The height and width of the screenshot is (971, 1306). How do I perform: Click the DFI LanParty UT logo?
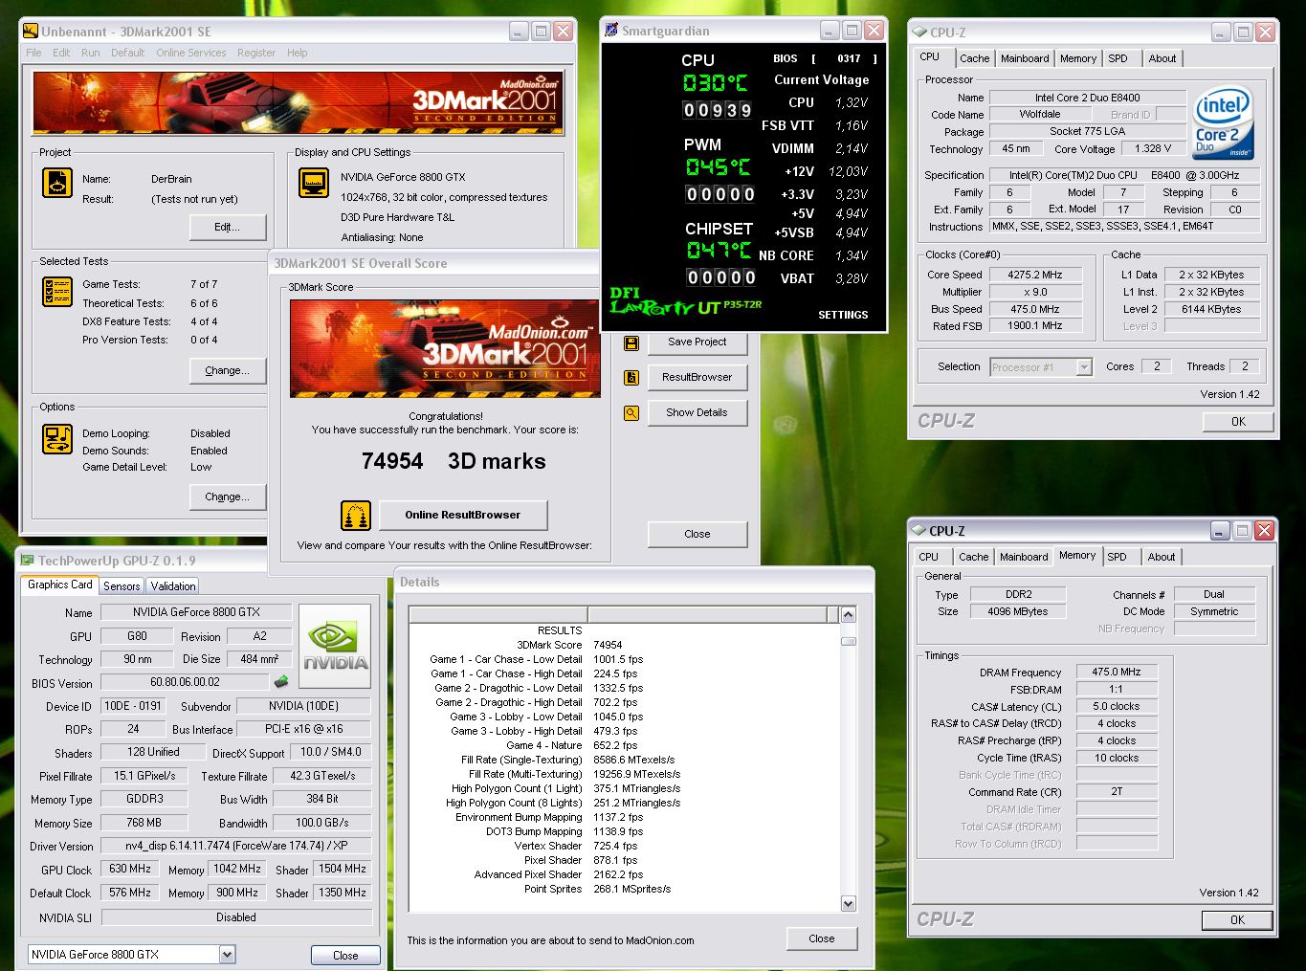(686, 301)
